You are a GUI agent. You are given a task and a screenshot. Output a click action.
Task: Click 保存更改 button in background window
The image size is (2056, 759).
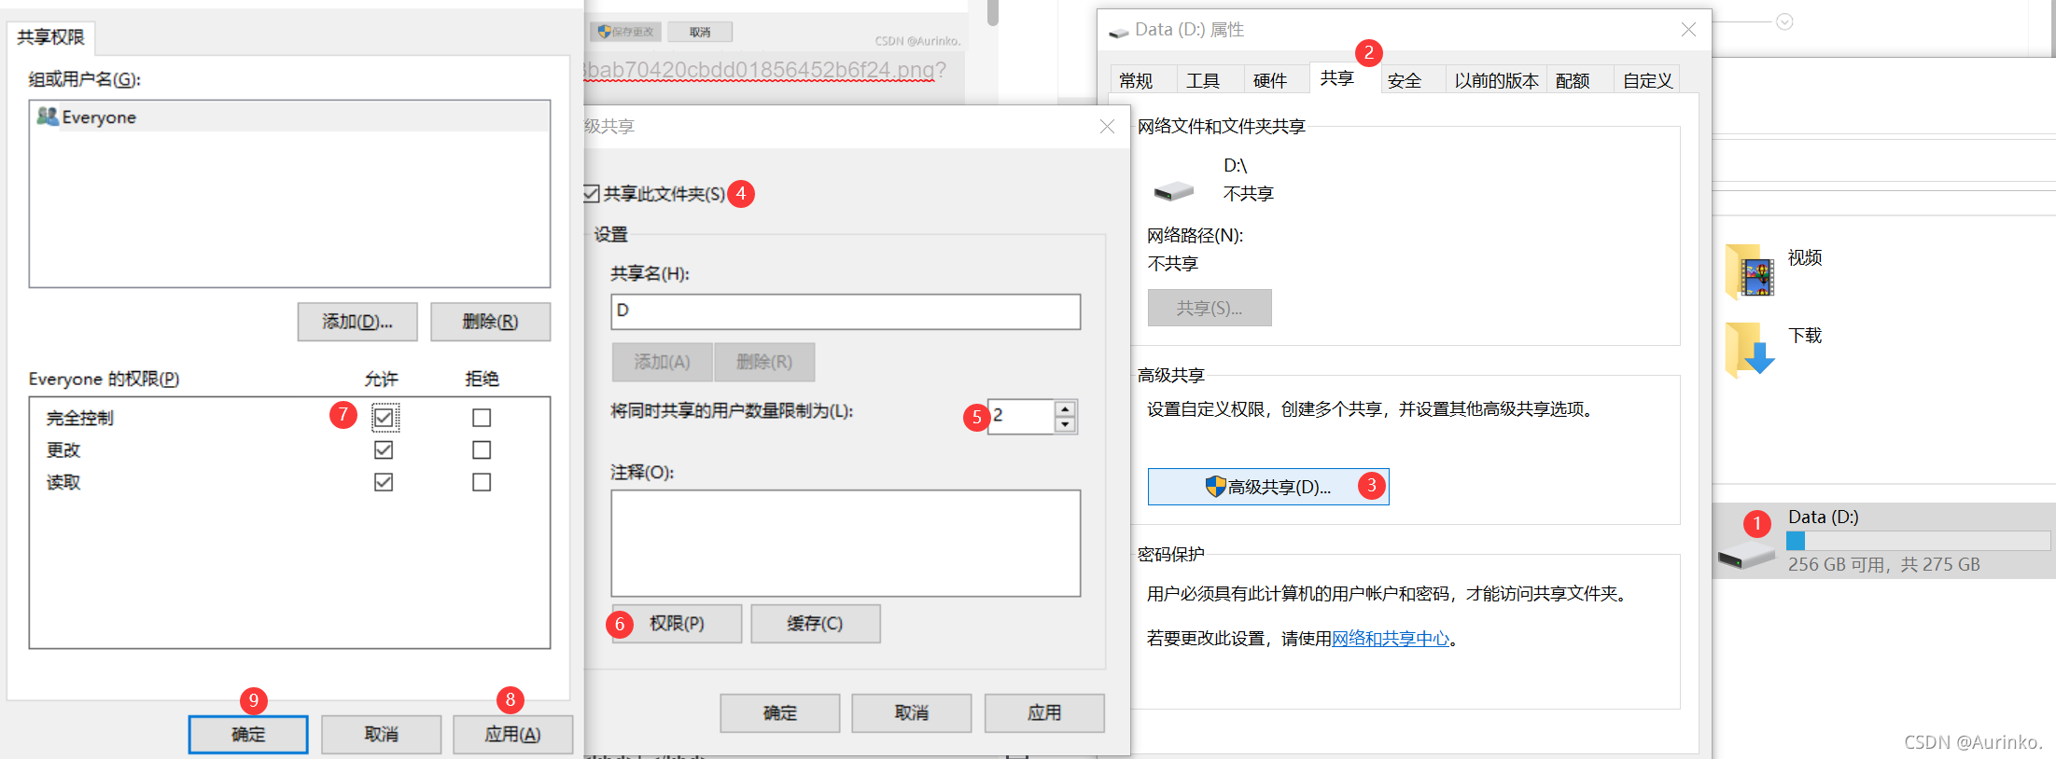click(x=626, y=32)
